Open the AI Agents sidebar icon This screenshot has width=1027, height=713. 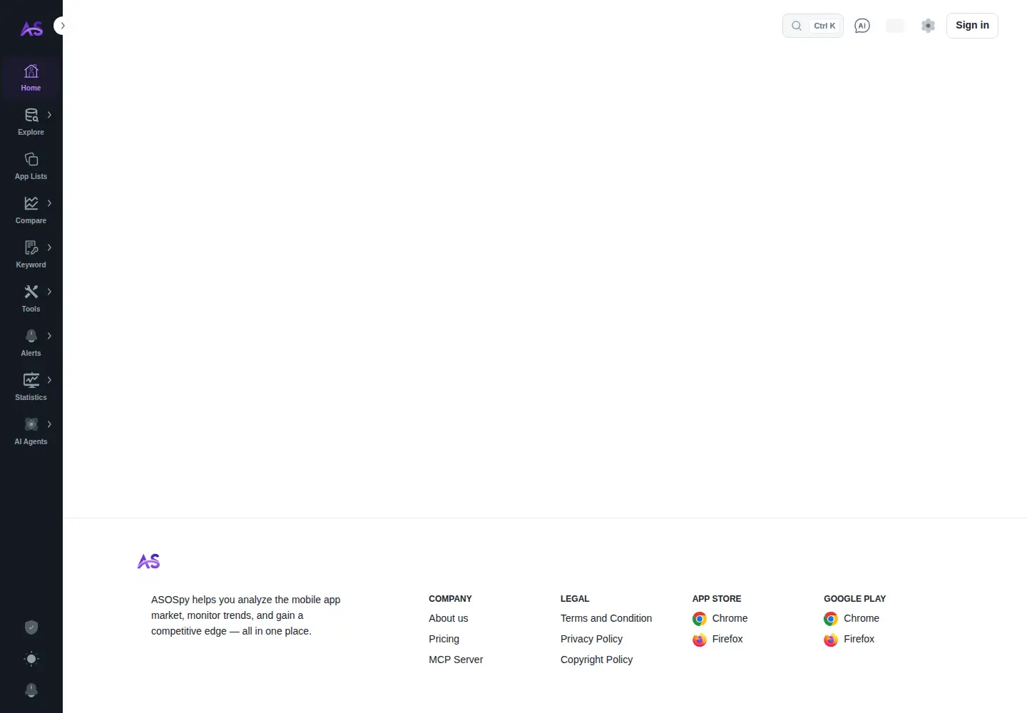pos(31,424)
